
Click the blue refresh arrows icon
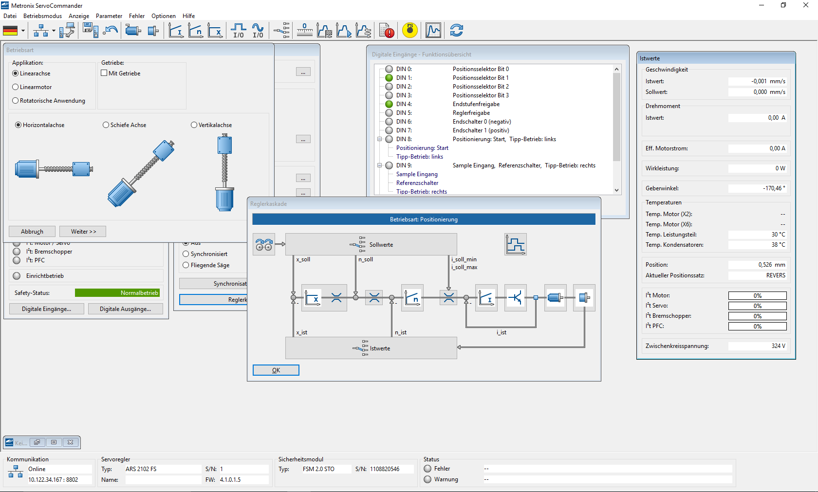pyautogui.click(x=457, y=31)
